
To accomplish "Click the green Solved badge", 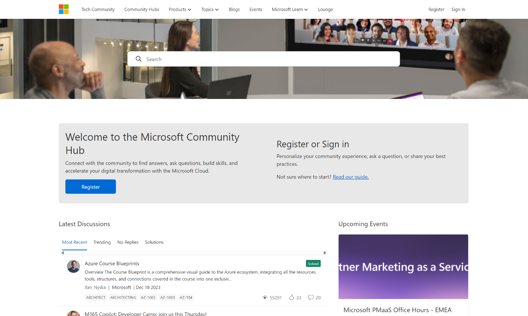I will coord(313,263).
